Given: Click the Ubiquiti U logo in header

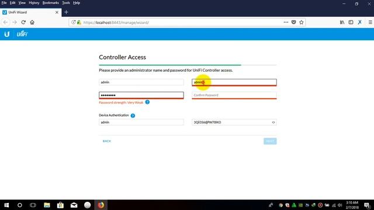Looking at the screenshot, I should click(x=6, y=34).
